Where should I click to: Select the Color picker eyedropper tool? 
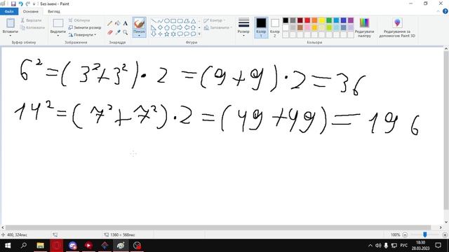pos(117,32)
